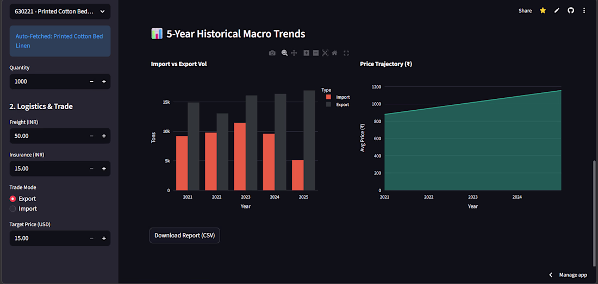This screenshot has height=284, width=598.
Task: Click the 2022 dark Export bar
Action: coord(222,152)
